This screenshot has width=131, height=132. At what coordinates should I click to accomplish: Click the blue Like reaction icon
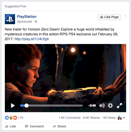point(7,118)
